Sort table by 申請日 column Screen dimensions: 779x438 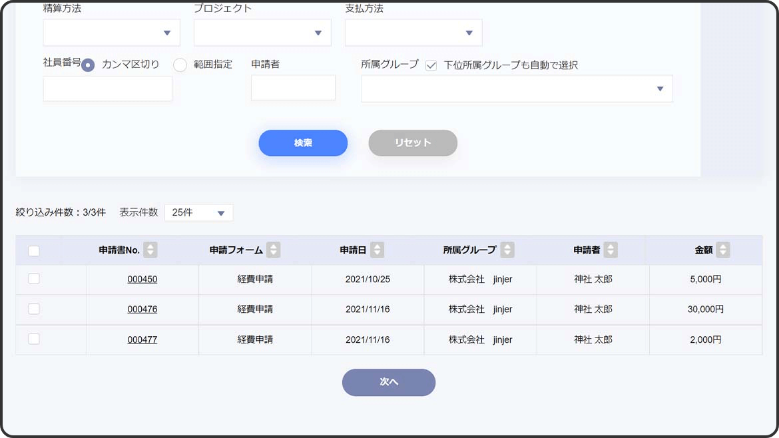(378, 250)
